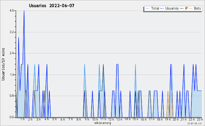205x126 pixels.
Task: Click the '20 h' x-axis label
Action: point(176,119)
